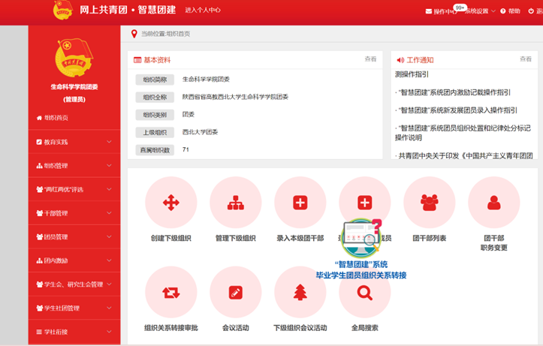Open the 系统设置 dropdown
Image resolution: width=543 pixels, height=346 pixels.
tap(480, 11)
